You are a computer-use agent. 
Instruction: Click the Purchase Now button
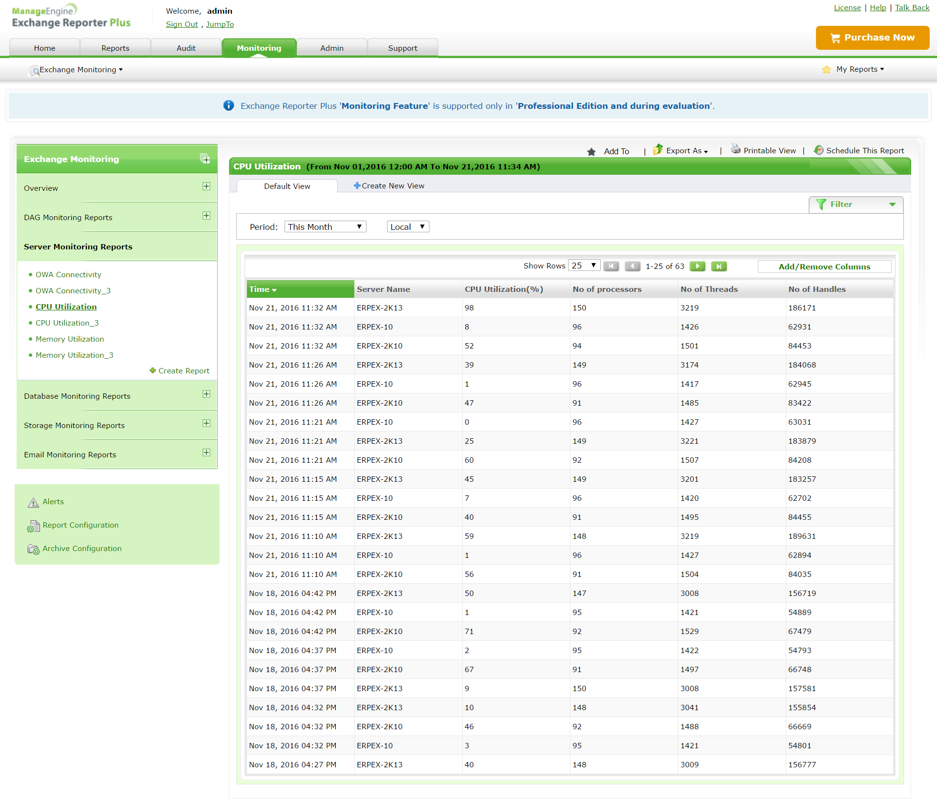point(872,38)
